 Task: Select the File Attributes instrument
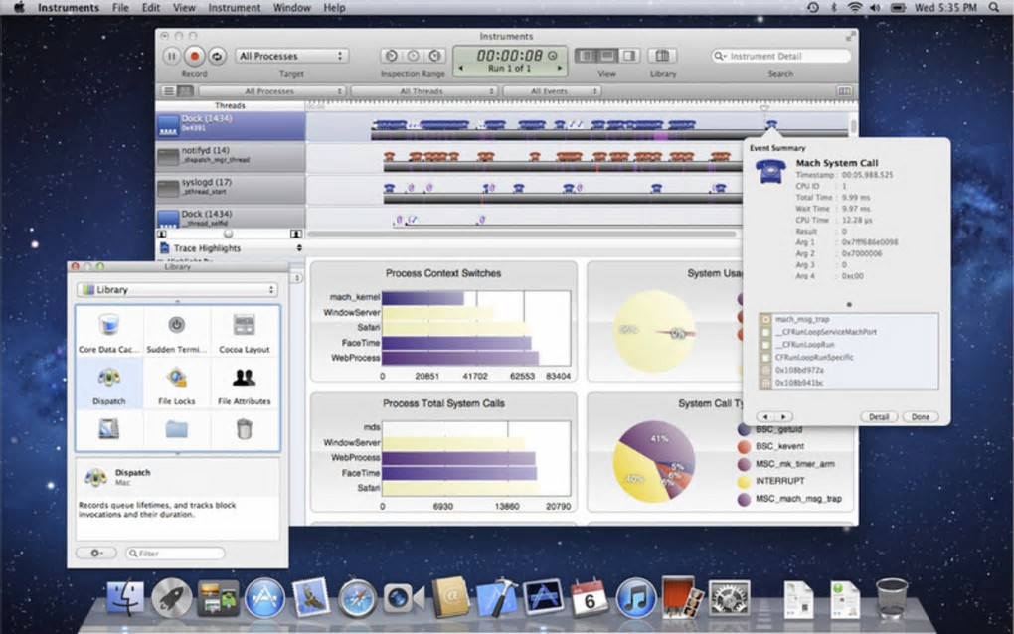click(x=245, y=385)
